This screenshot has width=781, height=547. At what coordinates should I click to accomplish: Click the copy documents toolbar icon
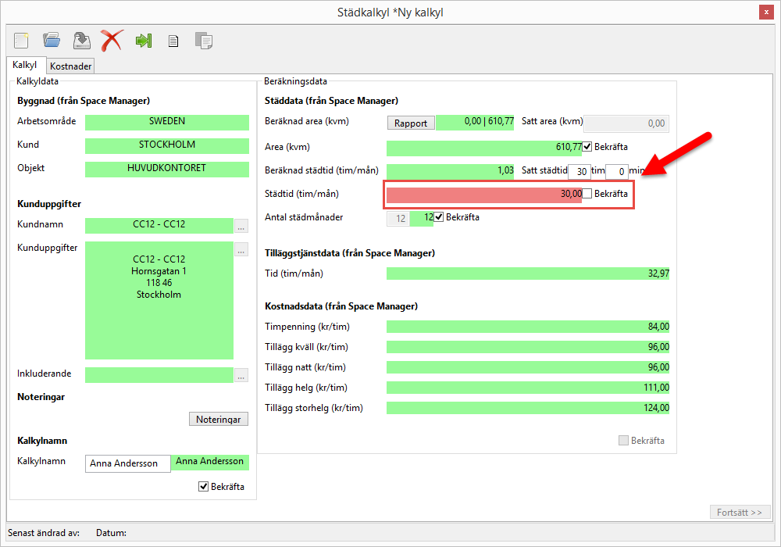(204, 41)
